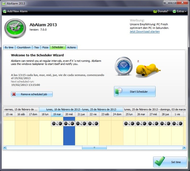
Task: Minimize the AbAlarm 2013 window
Action: click(167, 3)
